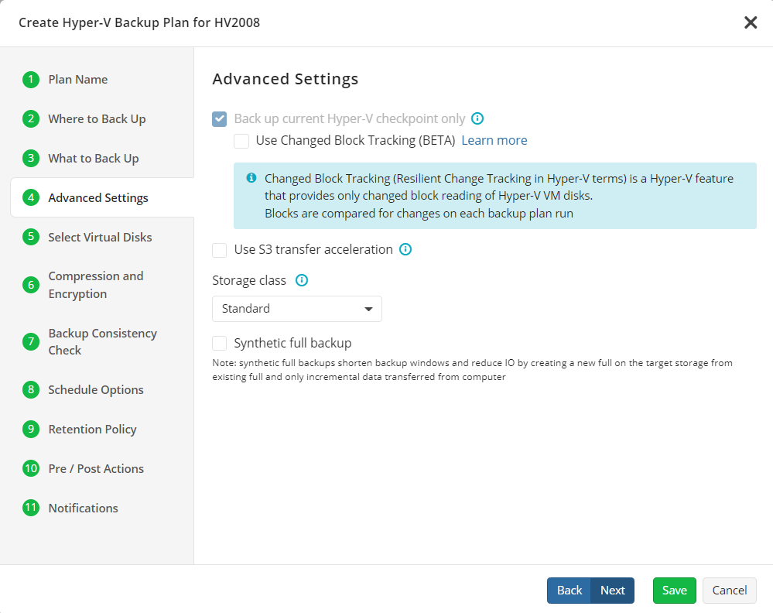
Task: Click step 9 circle icon for Retention Policy
Action: pos(31,429)
